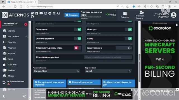Image resolution: width=179 pixels, height=100 pixels.
Task: Open 'Reinstall your server' help article
Action: [x=84, y=82]
